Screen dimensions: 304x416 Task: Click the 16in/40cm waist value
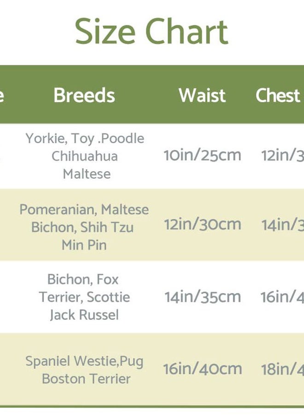click(203, 369)
